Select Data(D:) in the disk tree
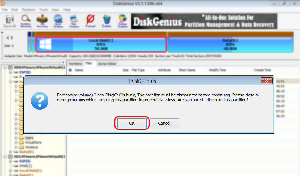Viewport: 300px width, 176px height. (27, 152)
